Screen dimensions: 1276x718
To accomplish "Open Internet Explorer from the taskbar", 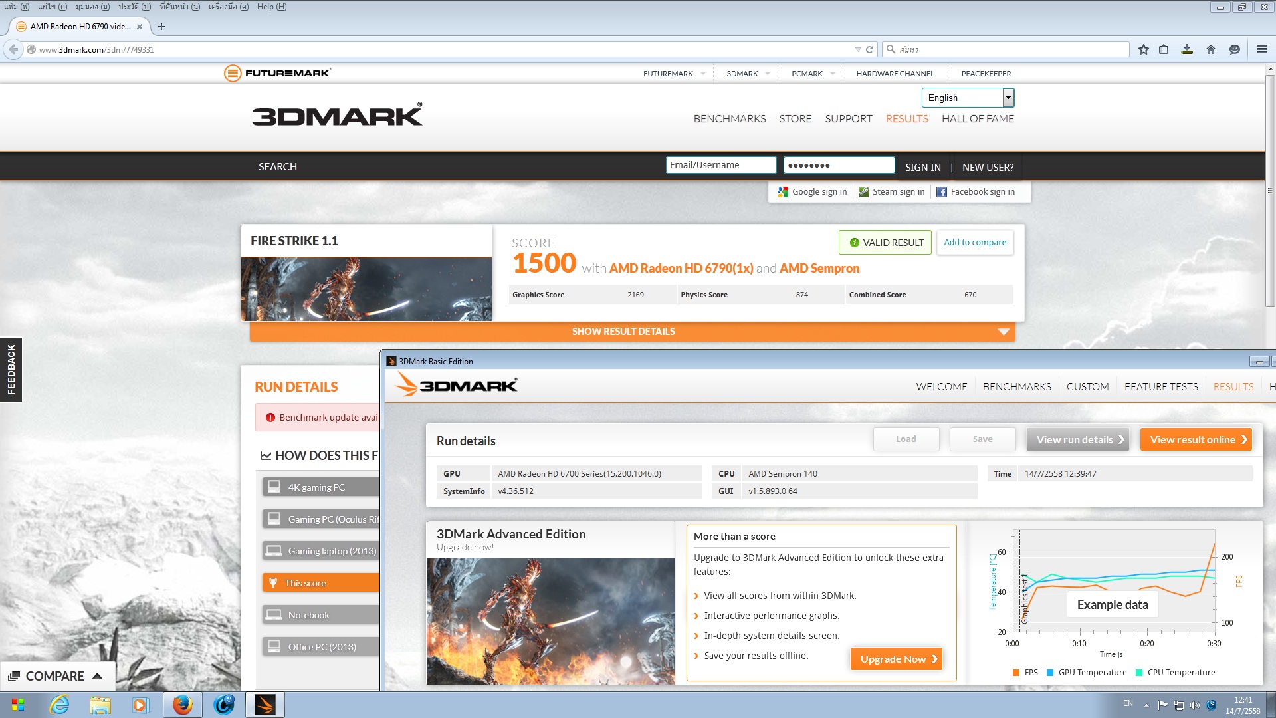I will point(60,705).
